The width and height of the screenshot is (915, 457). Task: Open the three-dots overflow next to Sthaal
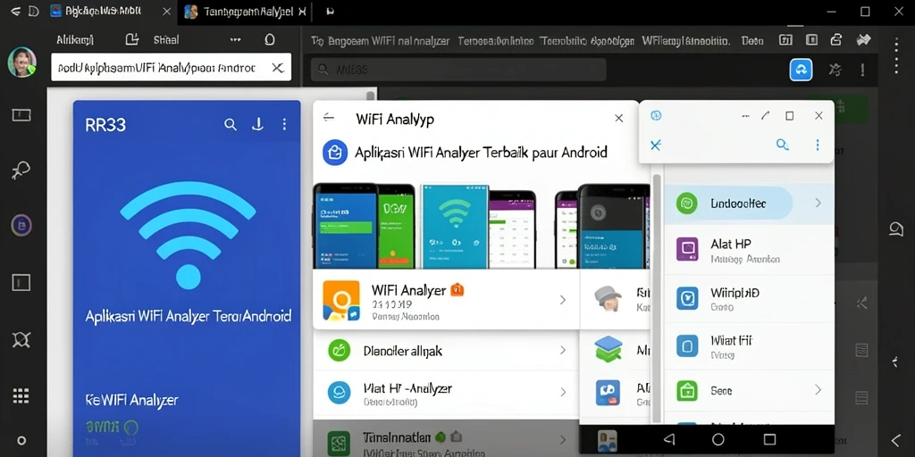(235, 39)
